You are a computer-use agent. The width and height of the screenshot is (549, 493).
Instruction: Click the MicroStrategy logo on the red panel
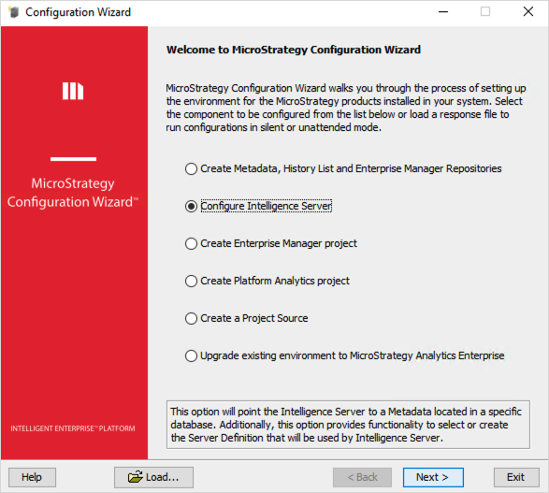coord(73,91)
